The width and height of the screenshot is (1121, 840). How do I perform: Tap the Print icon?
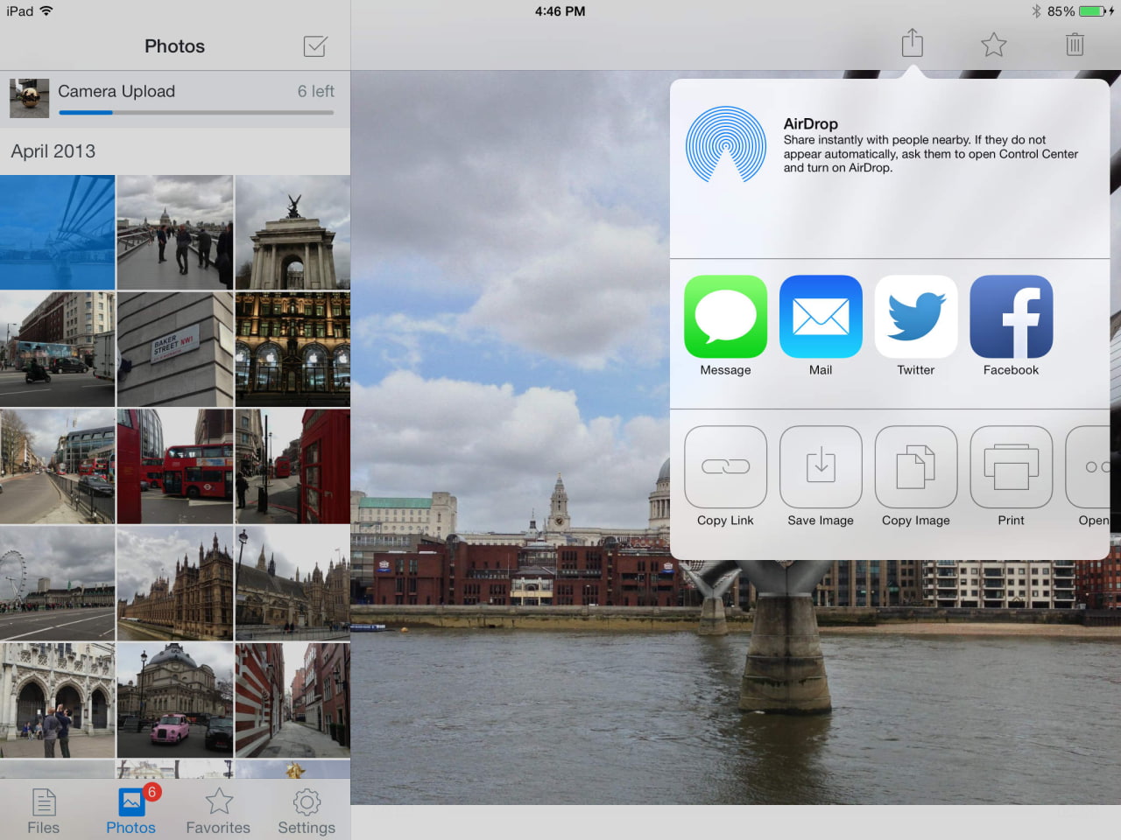click(1011, 466)
